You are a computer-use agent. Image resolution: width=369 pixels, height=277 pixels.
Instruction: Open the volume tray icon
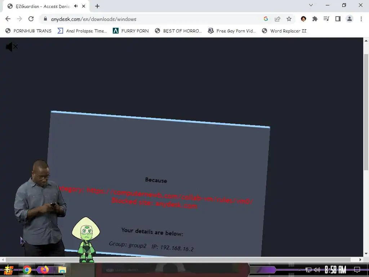[317, 270]
